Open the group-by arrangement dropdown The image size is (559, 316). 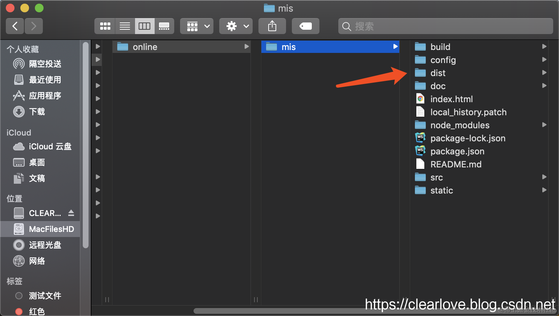coord(197,26)
